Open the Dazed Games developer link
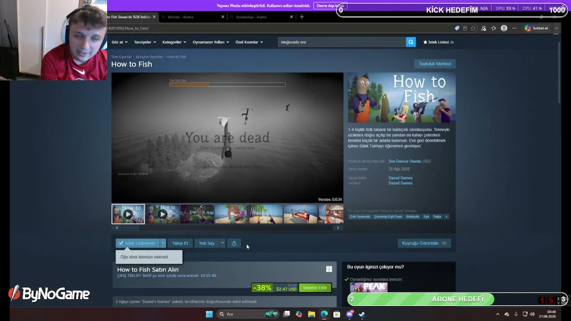Screen dimensions: 571x321 coord(401,178)
